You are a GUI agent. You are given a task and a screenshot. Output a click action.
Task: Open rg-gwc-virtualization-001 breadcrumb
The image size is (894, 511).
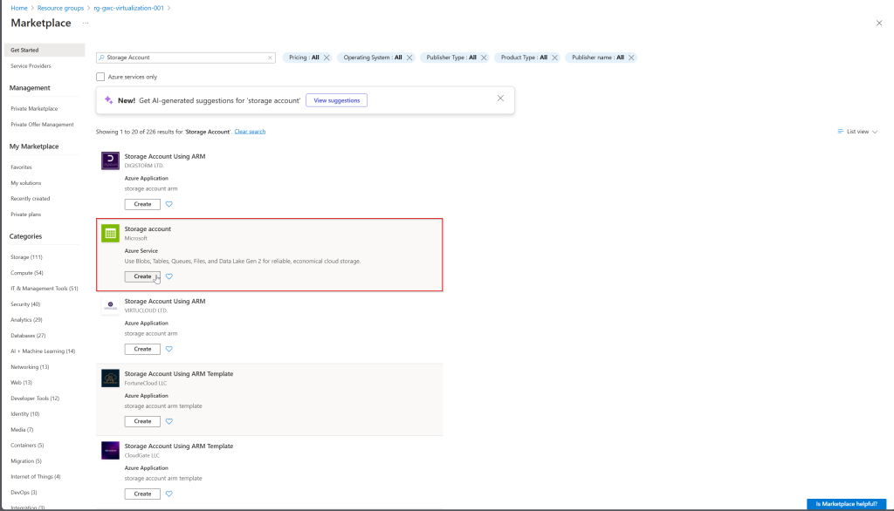pyautogui.click(x=128, y=8)
